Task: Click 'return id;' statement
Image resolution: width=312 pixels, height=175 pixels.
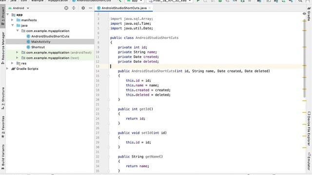Action: tap(136, 119)
